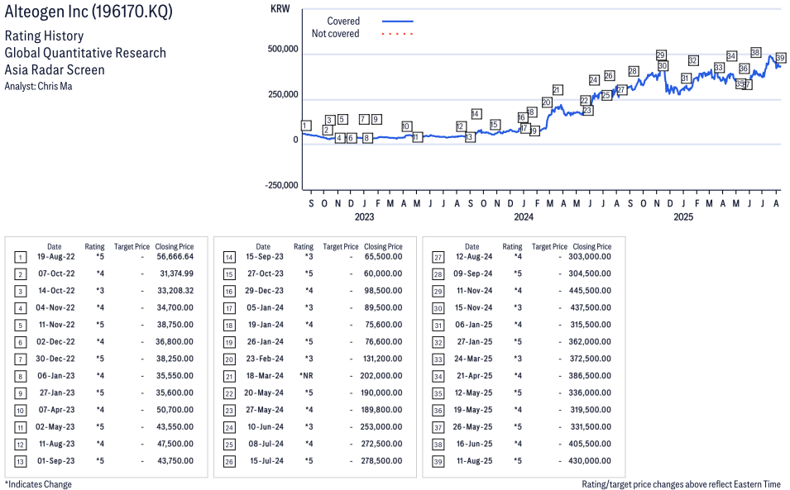Click the KRW currency label
The image size is (790, 490).
280,9
